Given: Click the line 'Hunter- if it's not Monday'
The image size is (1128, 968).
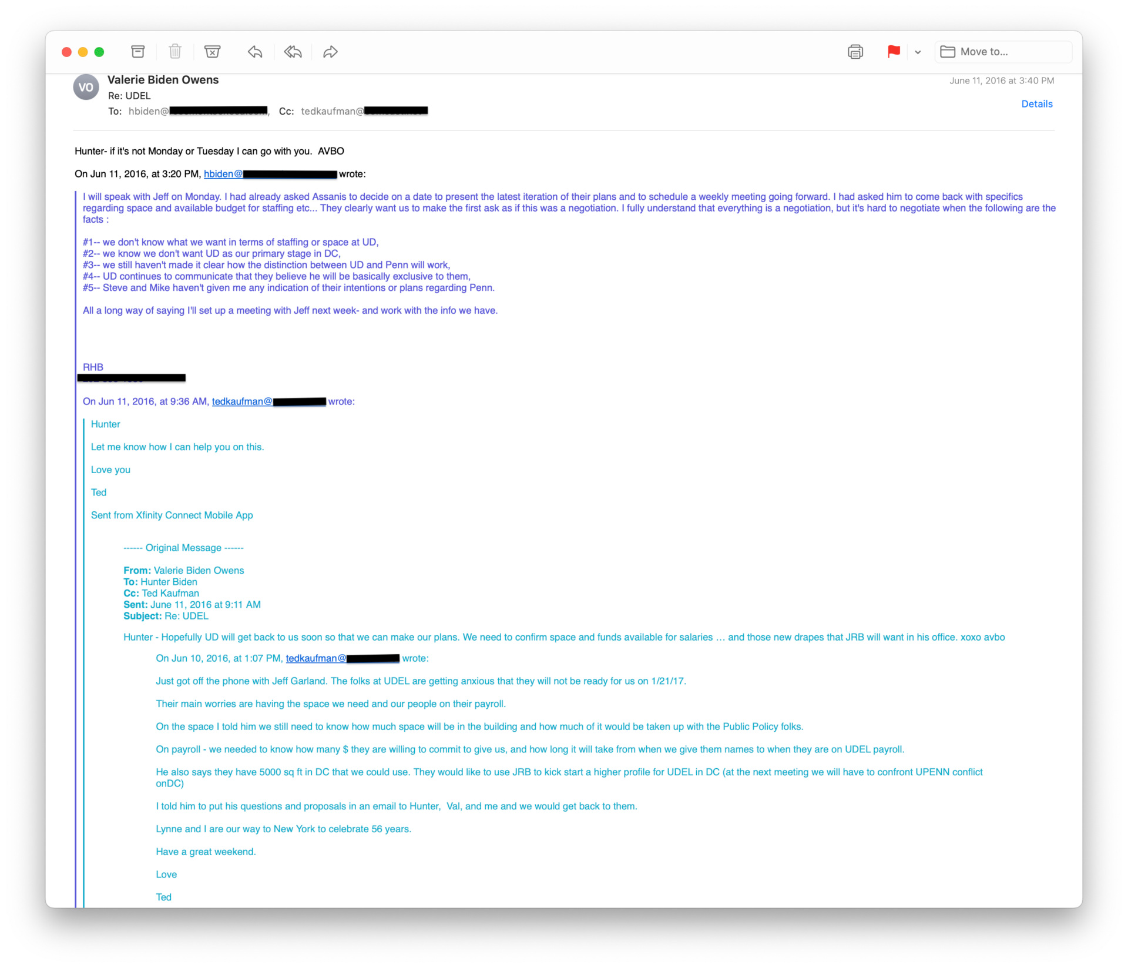Looking at the screenshot, I should [x=209, y=151].
